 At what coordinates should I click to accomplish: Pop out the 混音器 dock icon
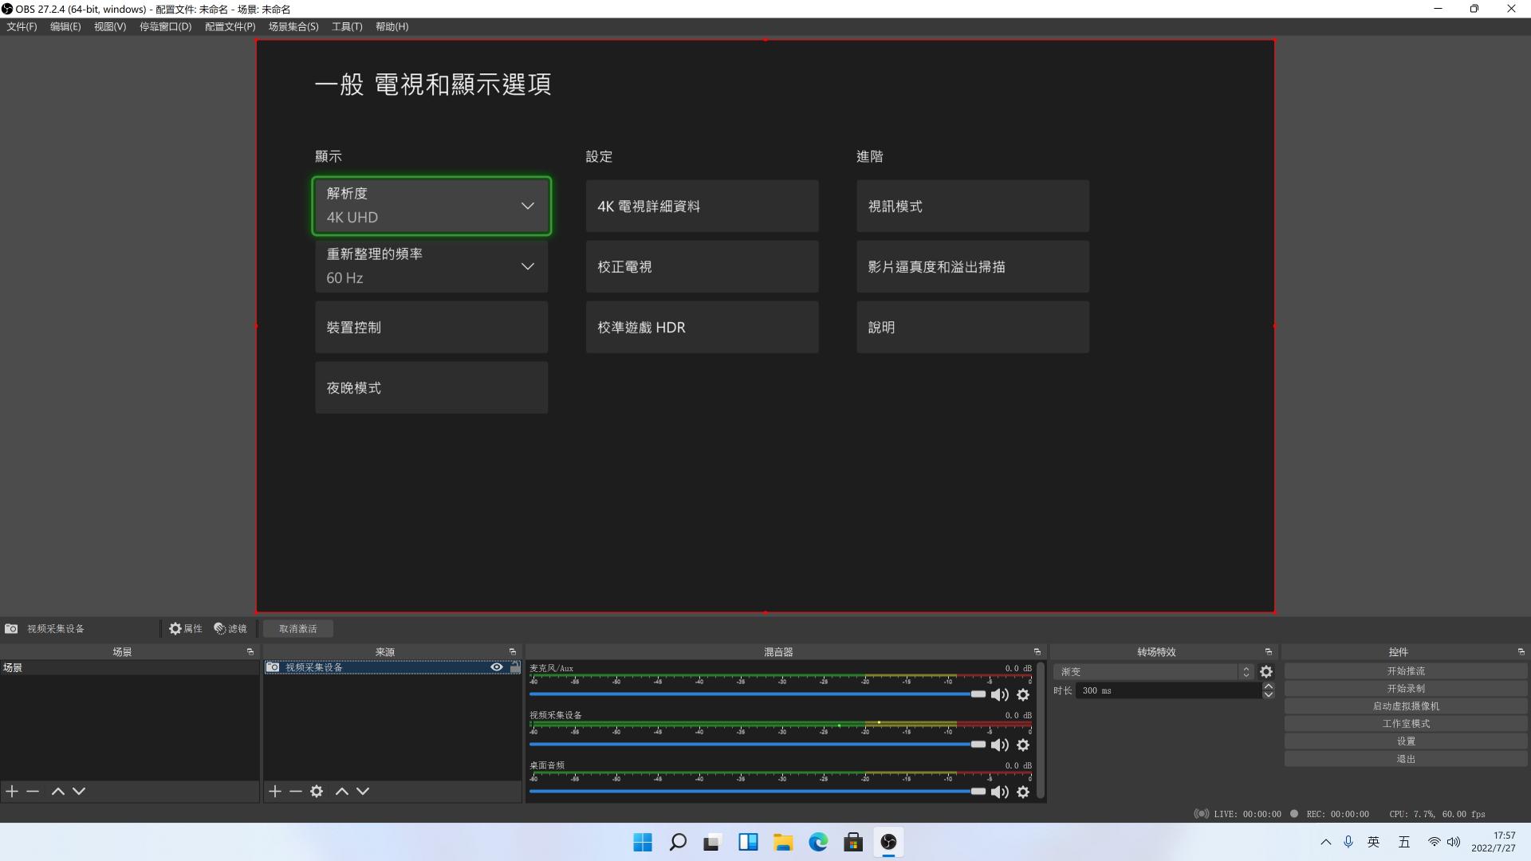click(1037, 652)
